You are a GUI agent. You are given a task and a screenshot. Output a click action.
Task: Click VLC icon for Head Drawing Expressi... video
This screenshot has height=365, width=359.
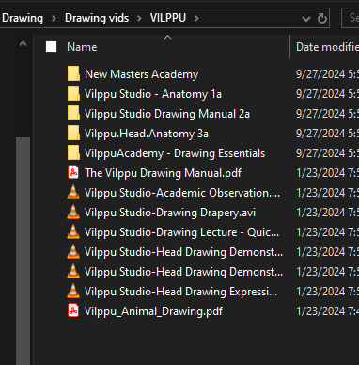coord(73,292)
